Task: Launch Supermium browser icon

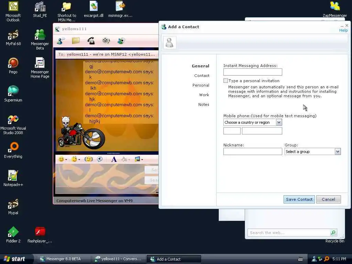Action: pos(13,94)
